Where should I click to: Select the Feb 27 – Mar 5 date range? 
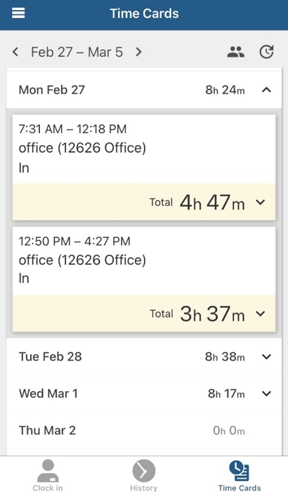click(x=77, y=52)
